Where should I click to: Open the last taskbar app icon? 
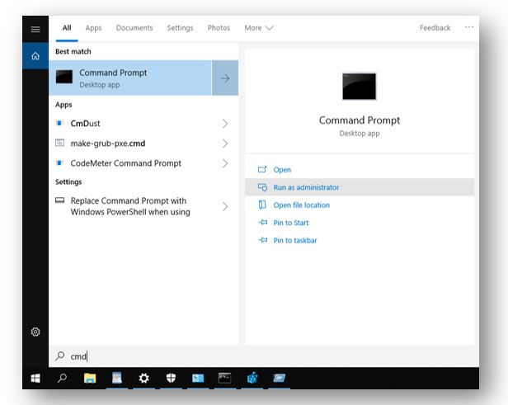(x=279, y=378)
